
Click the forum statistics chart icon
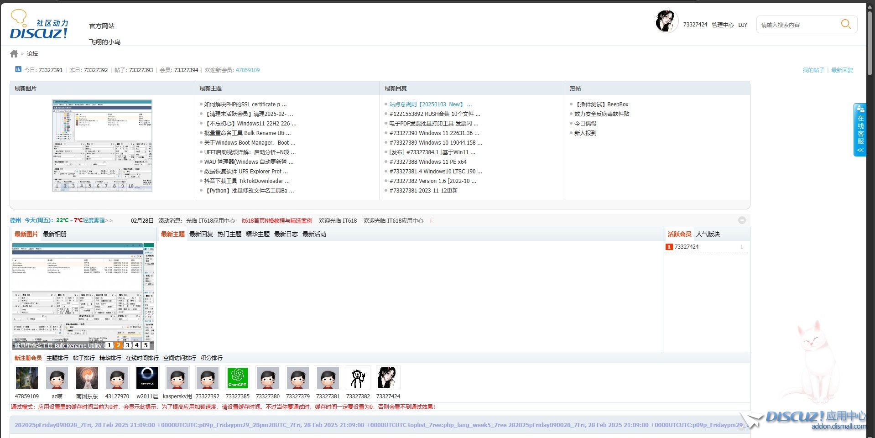coord(18,69)
